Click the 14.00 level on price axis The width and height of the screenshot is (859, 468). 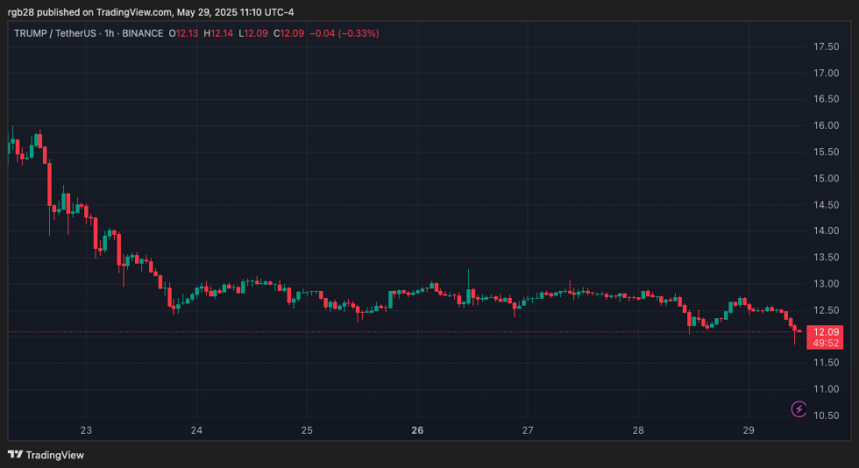point(828,231)
